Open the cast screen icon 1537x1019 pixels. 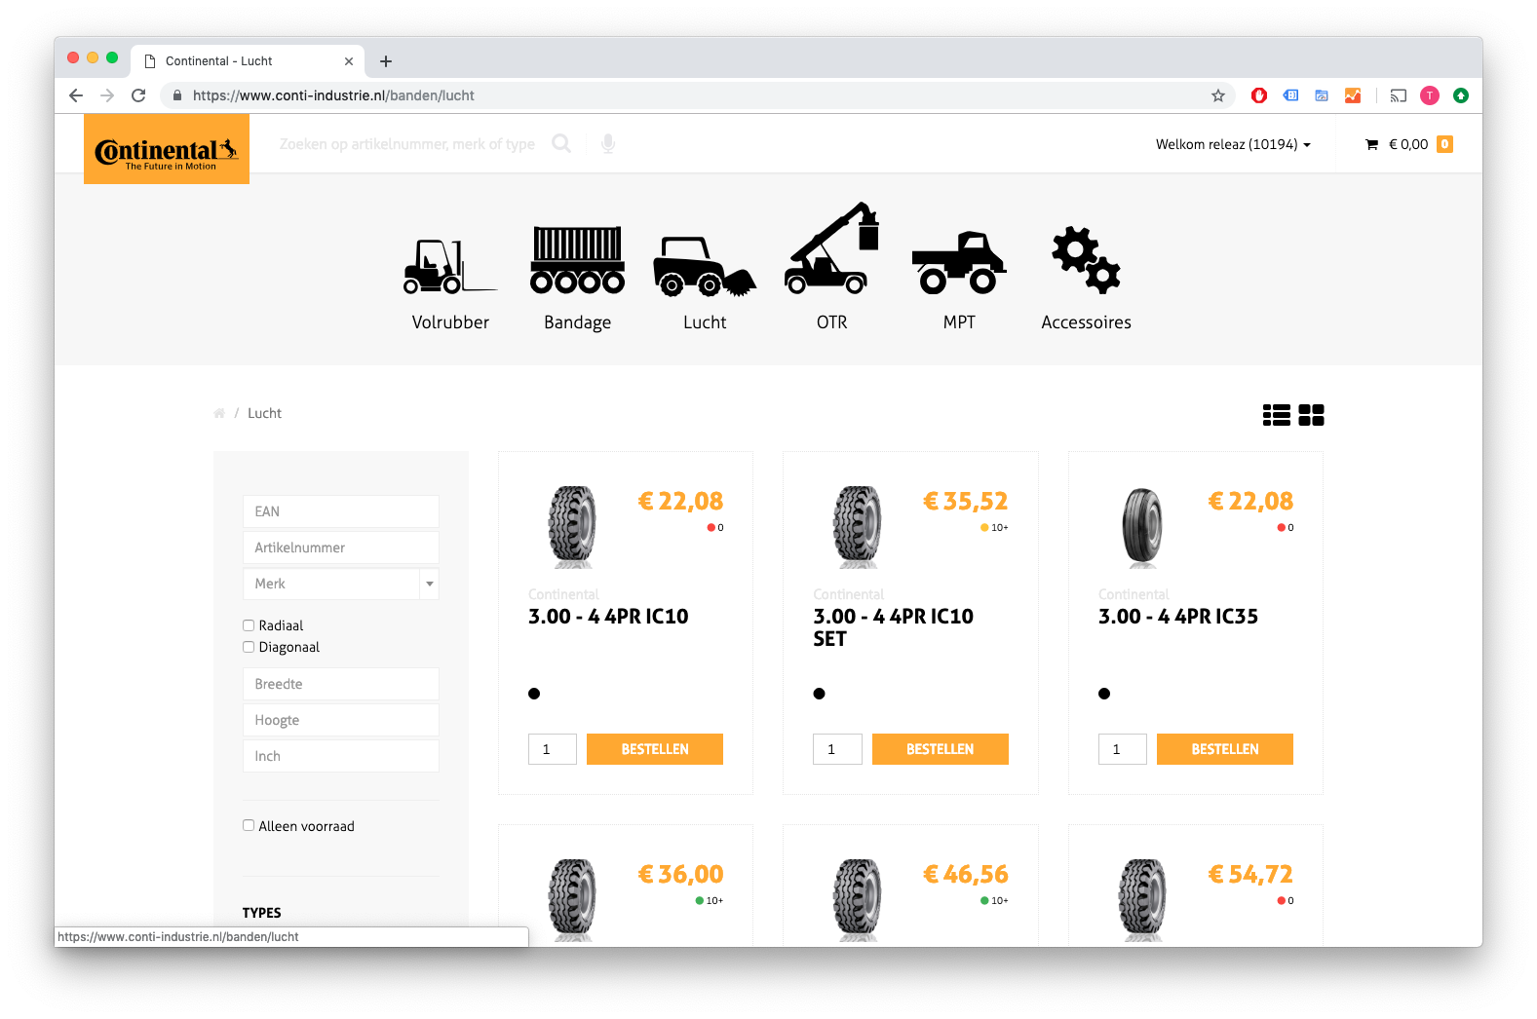[1399, 95]
